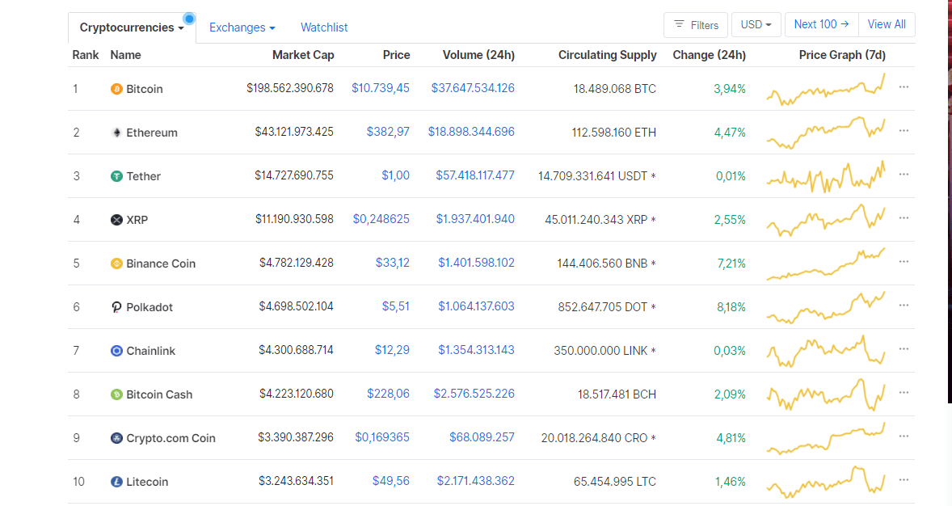Sort table by Market Cap column
This screenshot has width=952, height=506.
(x=302, y=55)
